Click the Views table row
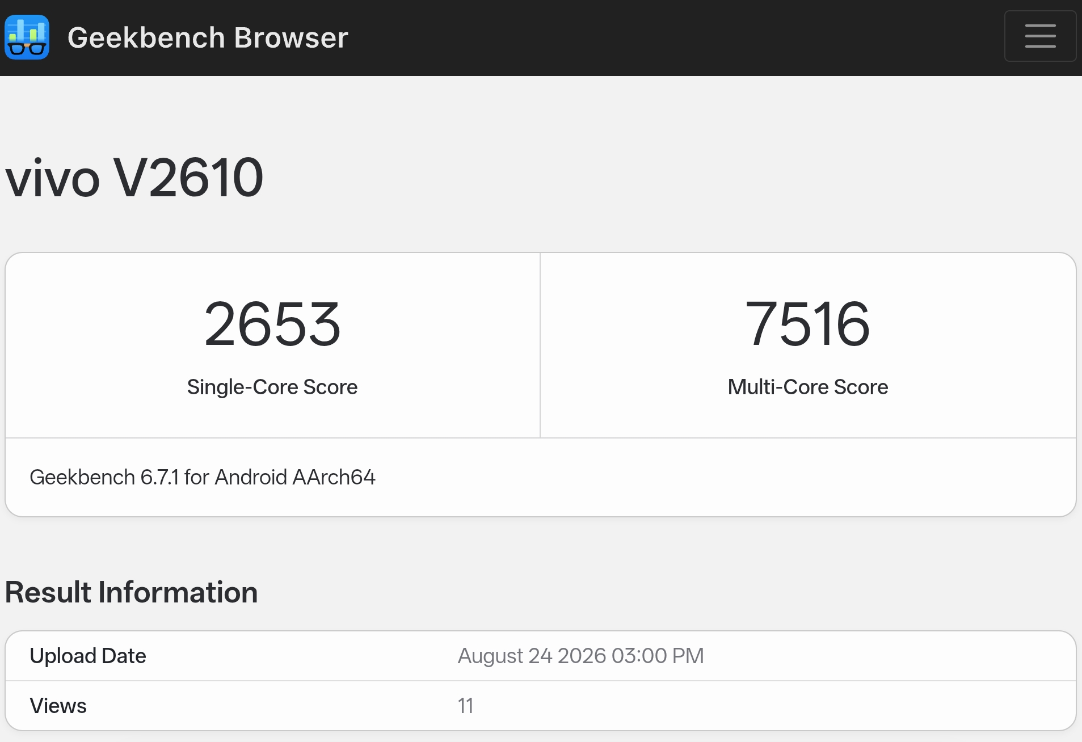The image size is (1082, 742). (x=541, y=706)
